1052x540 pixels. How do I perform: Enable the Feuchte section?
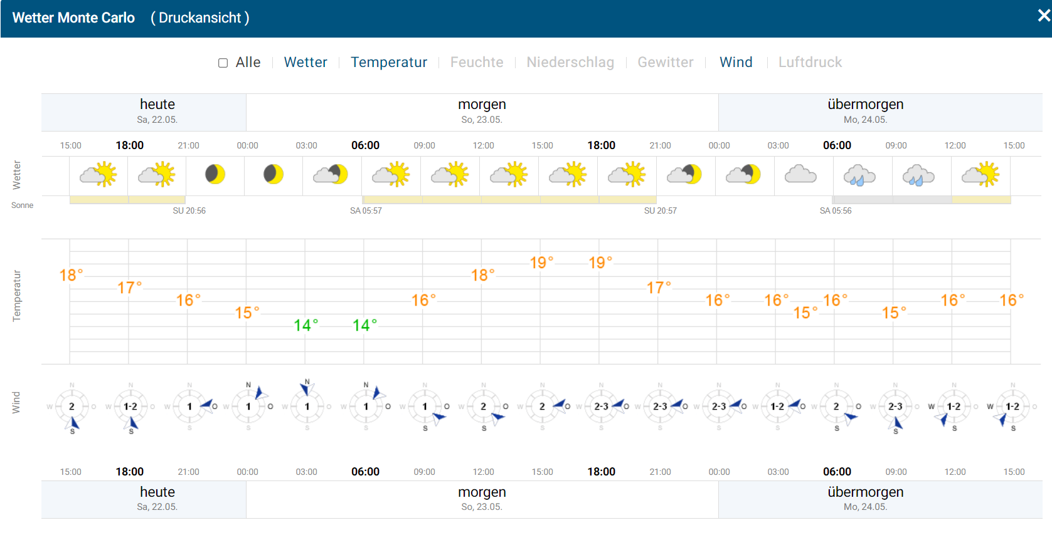(477, 62)
